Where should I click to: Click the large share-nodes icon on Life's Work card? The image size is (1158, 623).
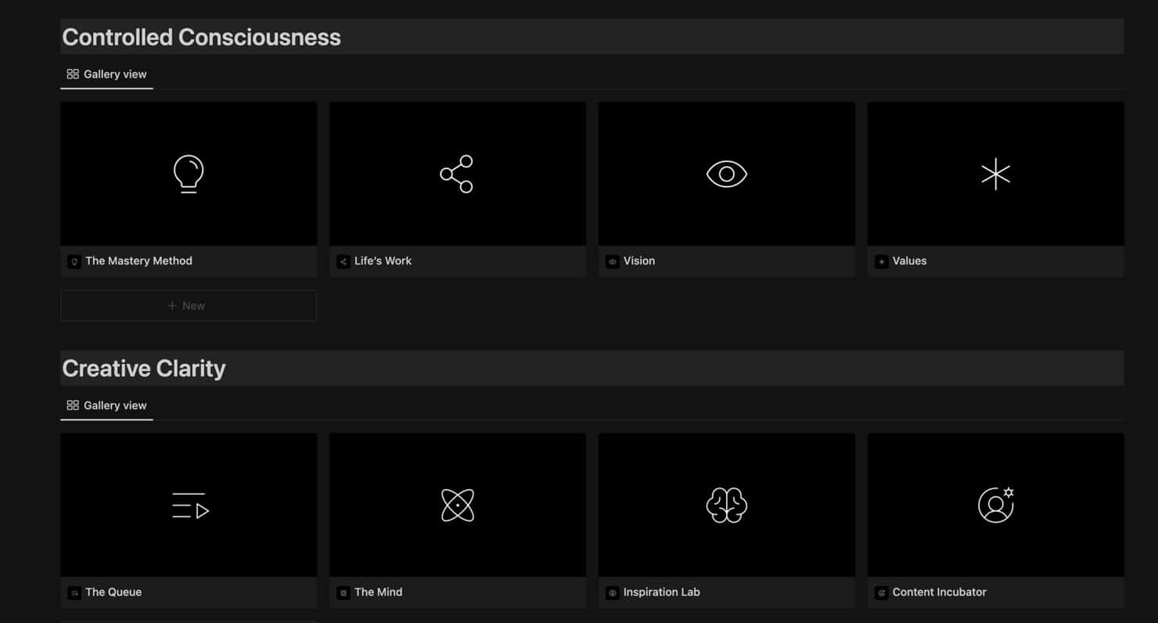coord(457,174)
